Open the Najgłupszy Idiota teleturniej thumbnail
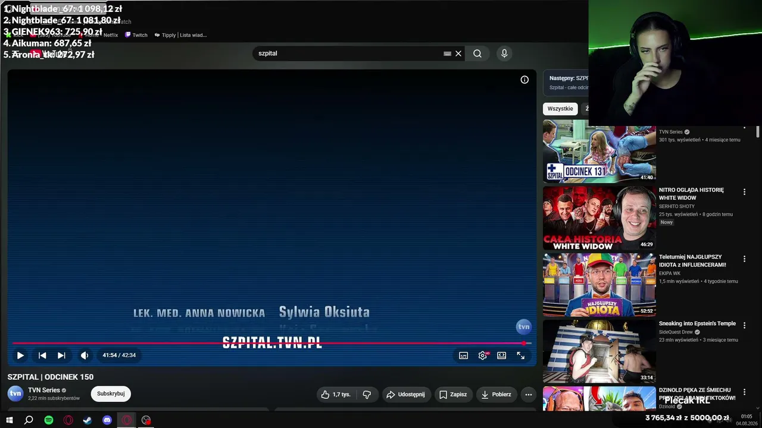The width and height of the screenshot is (762, 428). click(x=599, y=285)
